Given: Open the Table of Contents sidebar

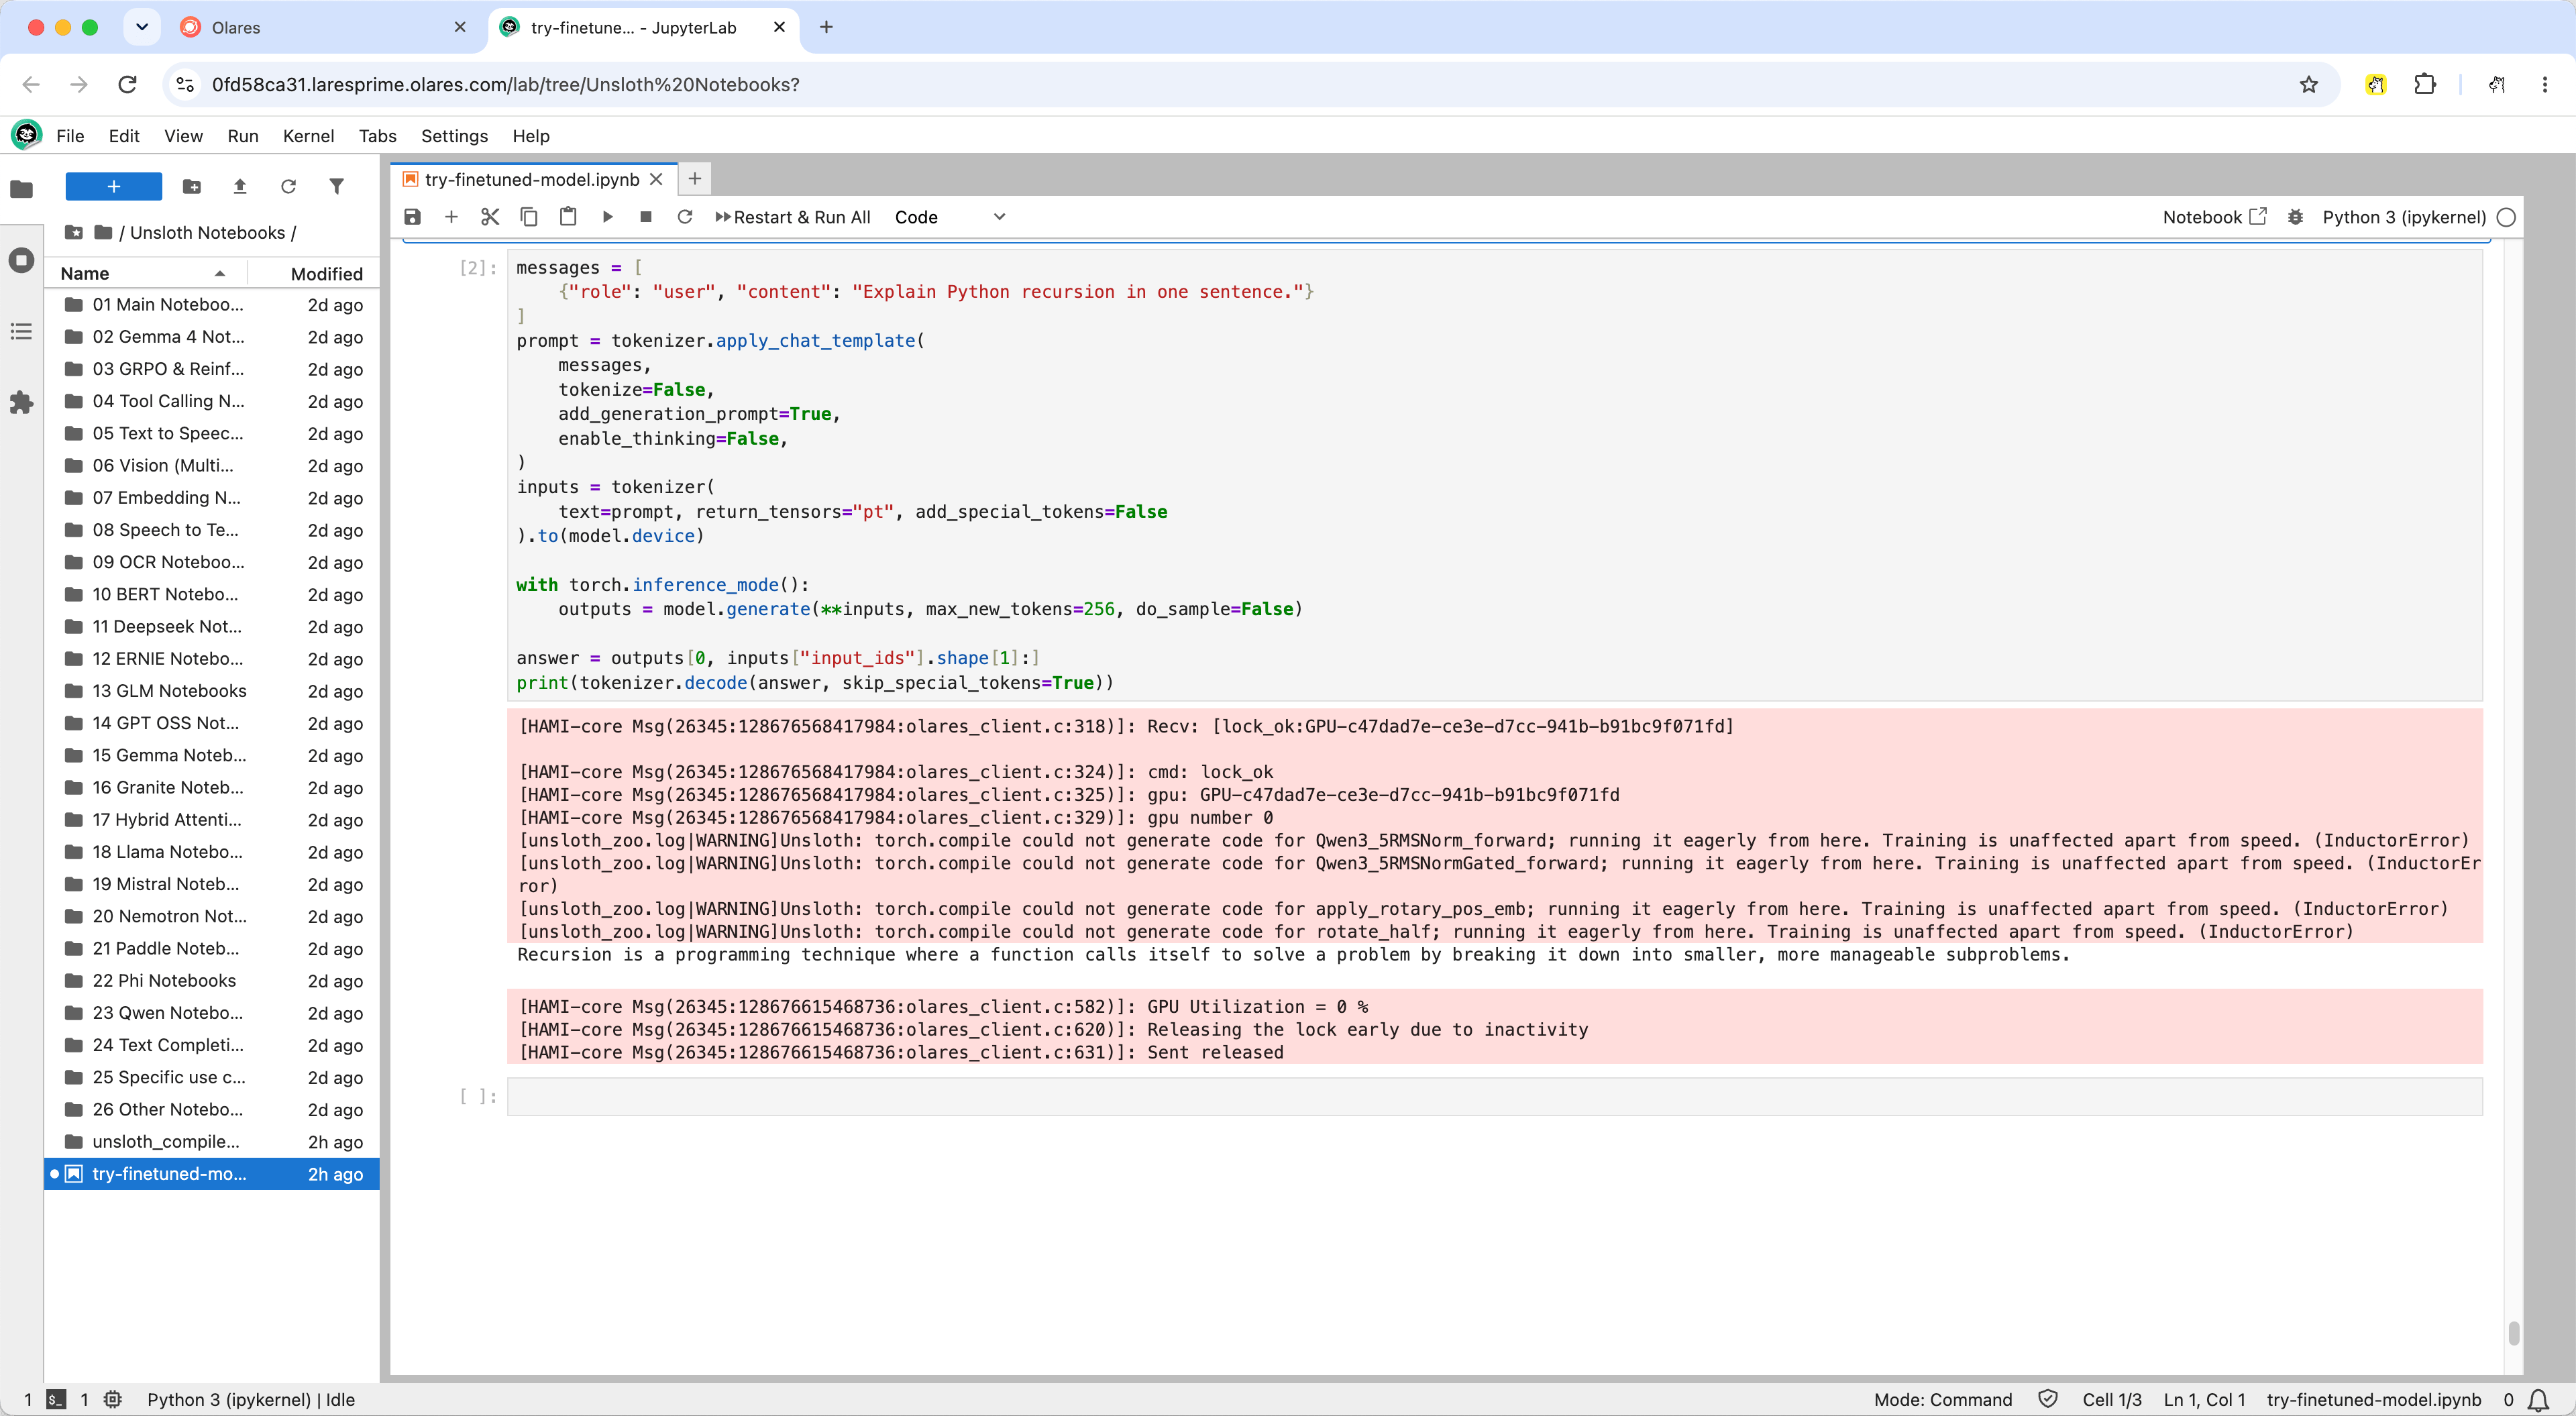Looking at the screenshot, I should click(22, 331).
